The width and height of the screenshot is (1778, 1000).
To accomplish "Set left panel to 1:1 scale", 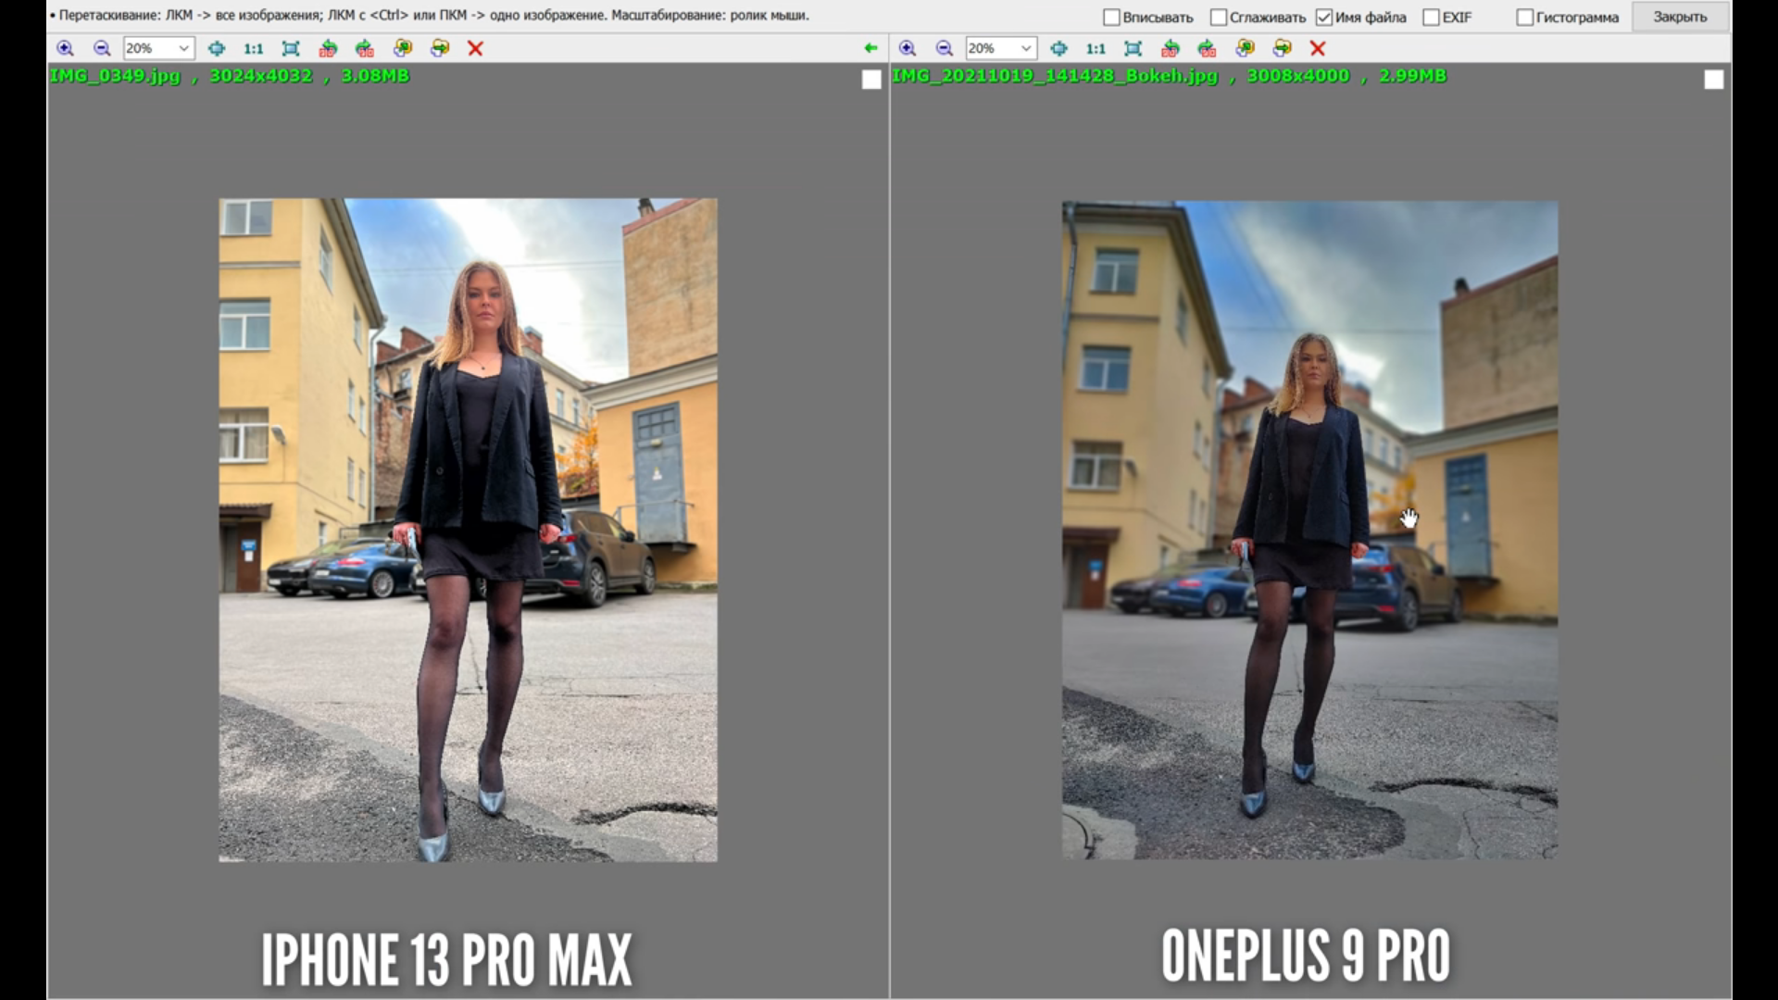I will 253,48.
